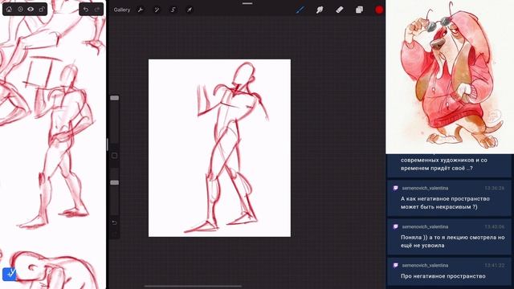This screenshot has width=514, height=289.
Task: Tap the sidebar undo arrow
Action: (114, 223)
